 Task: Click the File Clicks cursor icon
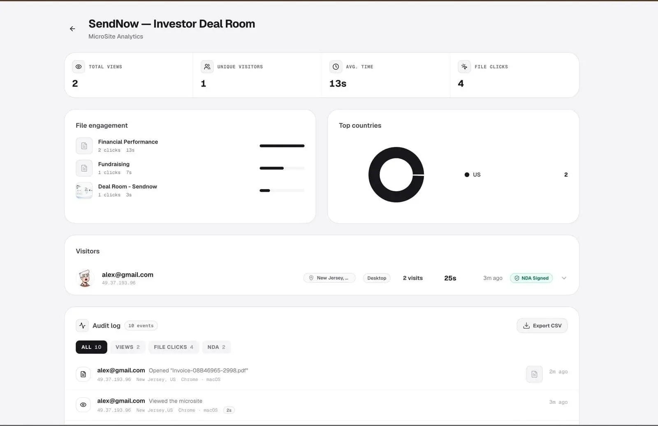tap(464, 66)
